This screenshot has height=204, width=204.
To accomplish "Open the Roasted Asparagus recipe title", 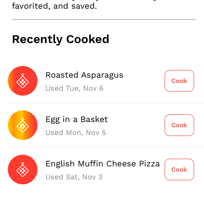I will pyautogui.click(x=84, y=75).
